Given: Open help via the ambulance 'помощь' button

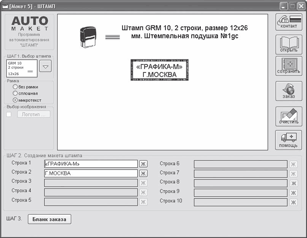Looking at the screenshot, I should (x=289, y=140).
